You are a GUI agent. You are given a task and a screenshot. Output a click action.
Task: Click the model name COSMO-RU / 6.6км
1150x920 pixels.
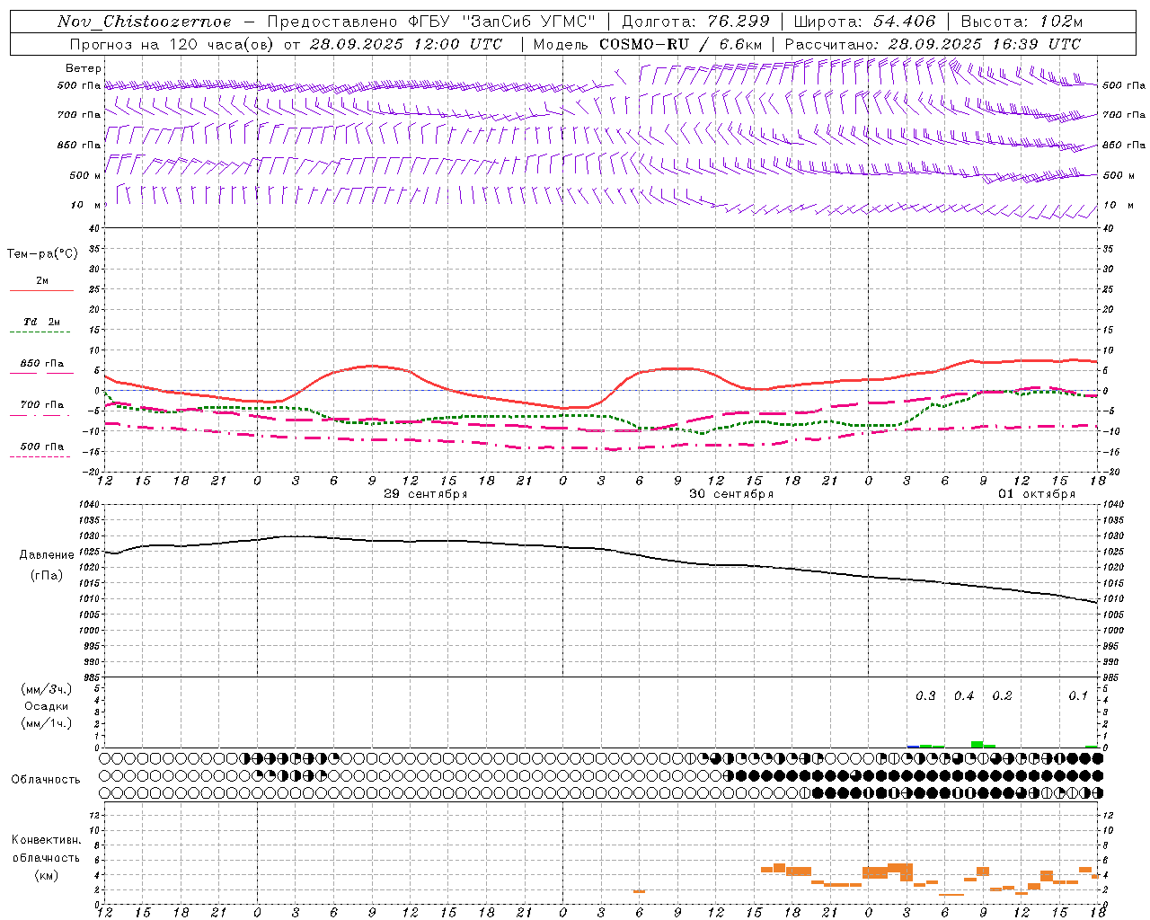point(681,44)
